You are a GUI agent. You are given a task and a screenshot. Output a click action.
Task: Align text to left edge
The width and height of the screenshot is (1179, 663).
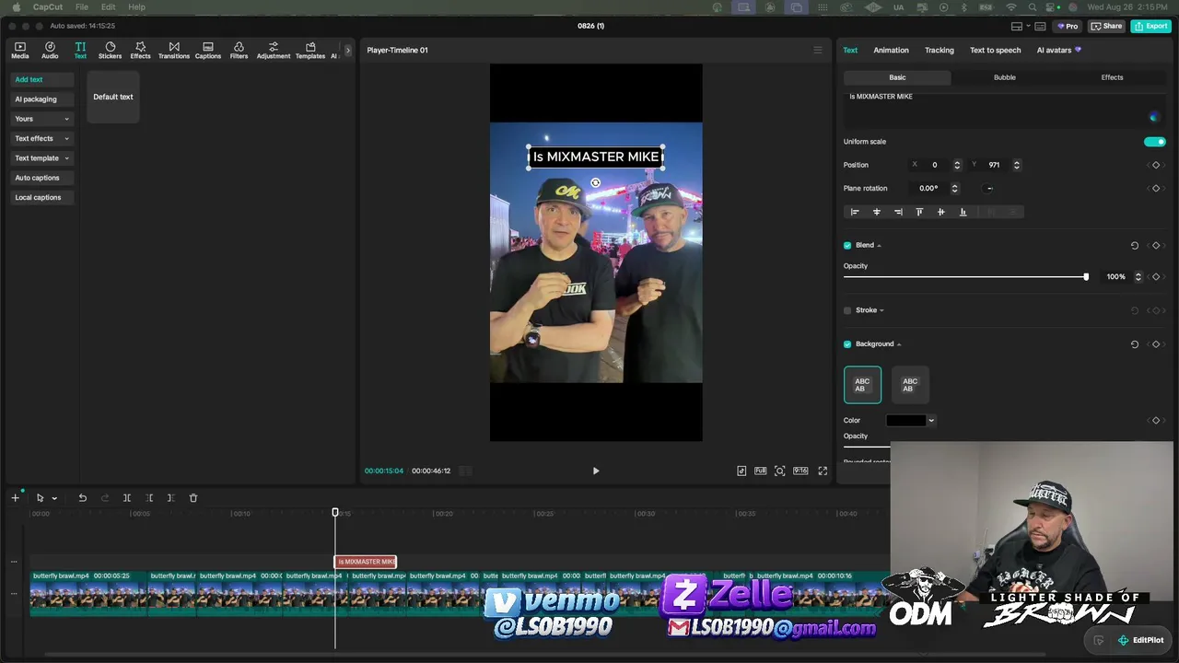tap(855, 212)
